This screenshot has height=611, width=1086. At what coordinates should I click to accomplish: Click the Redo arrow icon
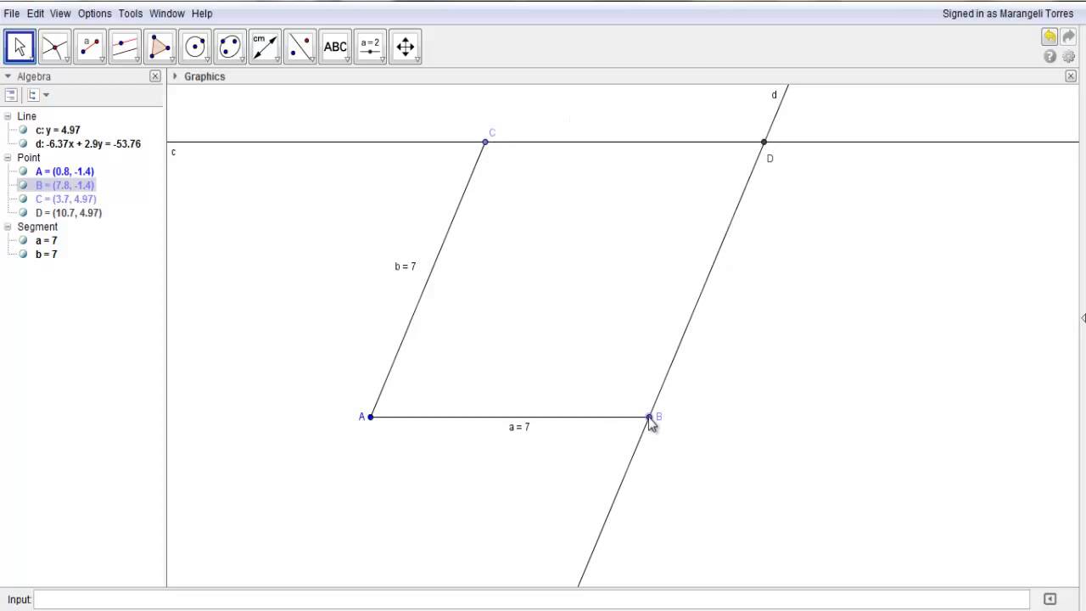(x=1069, y=36)
